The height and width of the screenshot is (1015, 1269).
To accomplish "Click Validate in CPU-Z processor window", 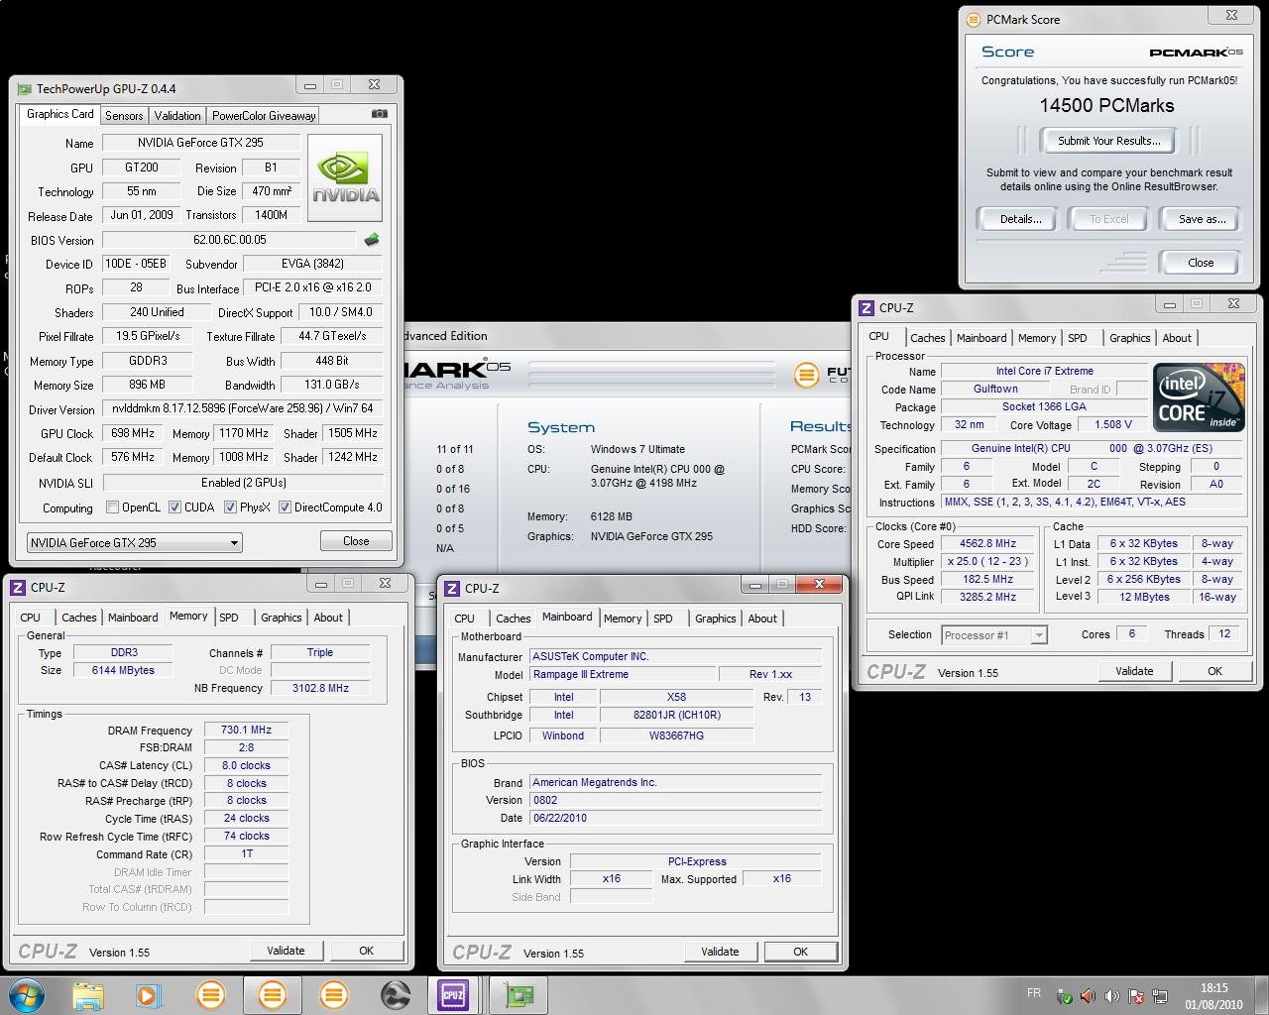I will pos(1134,671).
